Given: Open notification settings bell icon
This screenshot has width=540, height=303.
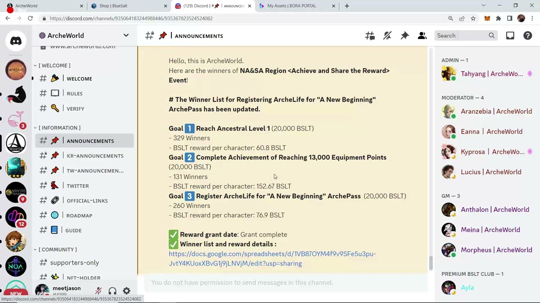Looking at the screenshot, I should tap(387, 36).
